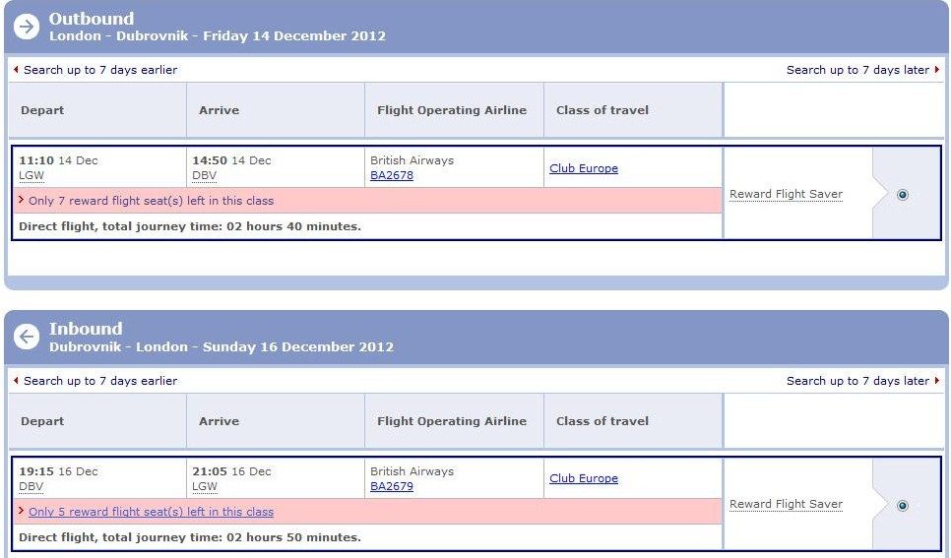Click the Inbound left-arrow circle icon

[x=27, y=338]
